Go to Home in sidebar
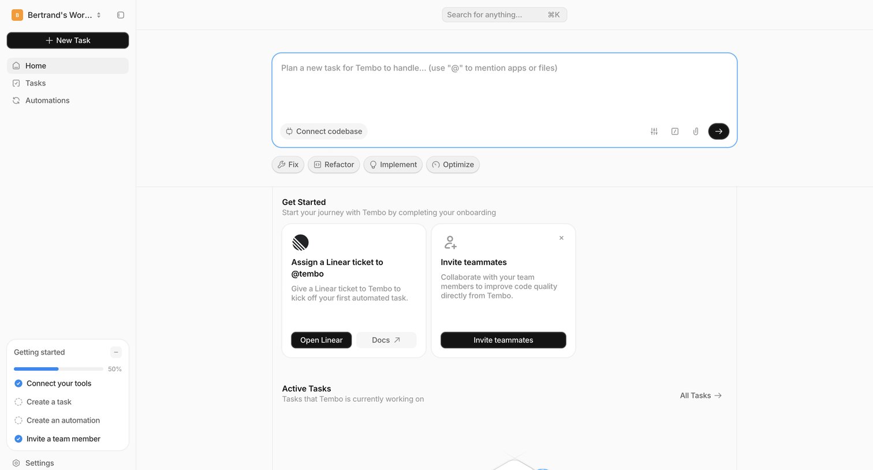Image resolution: width=873 pixels, height=470 pixels. [68, 66]
